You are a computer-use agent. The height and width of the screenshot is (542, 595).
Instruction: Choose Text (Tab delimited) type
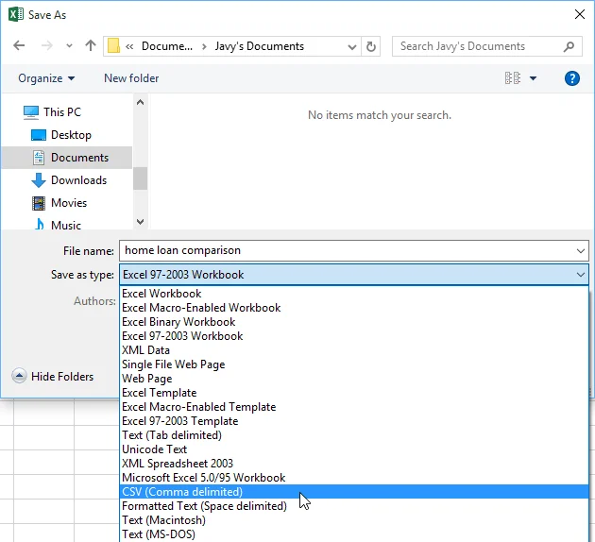(354, 435)
